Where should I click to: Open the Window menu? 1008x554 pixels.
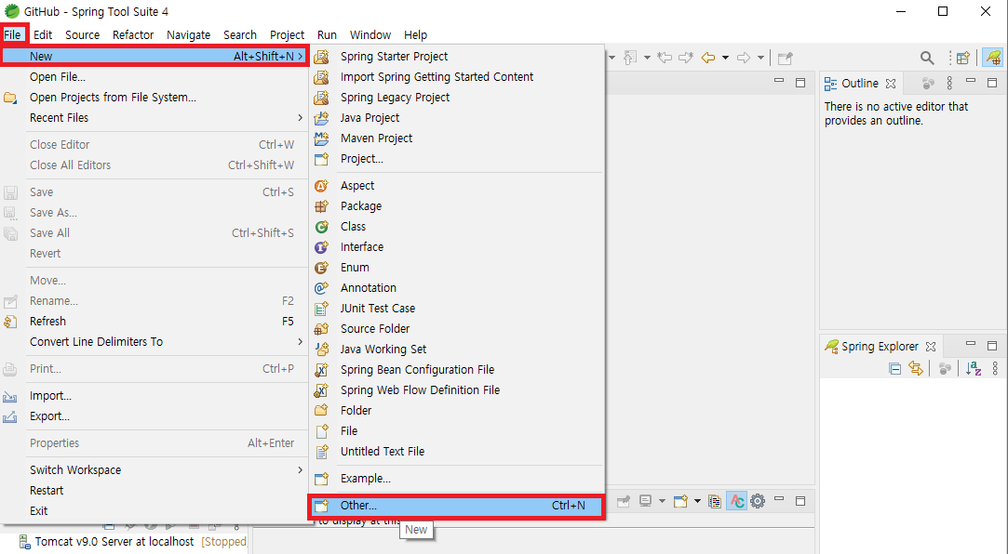(x=370, y=34)
